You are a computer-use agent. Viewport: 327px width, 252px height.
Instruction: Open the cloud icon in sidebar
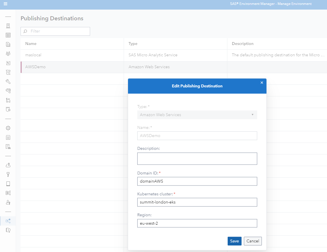click(x=8, y=165)
